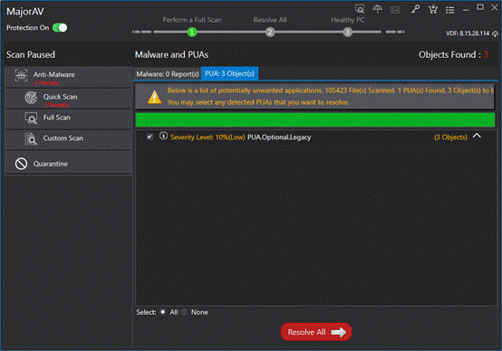Image resolution: width=502 pixels, height=351 pixels.
Task: Switch to PUA: 3 Object(s) tab
Action: click(229, 73)
